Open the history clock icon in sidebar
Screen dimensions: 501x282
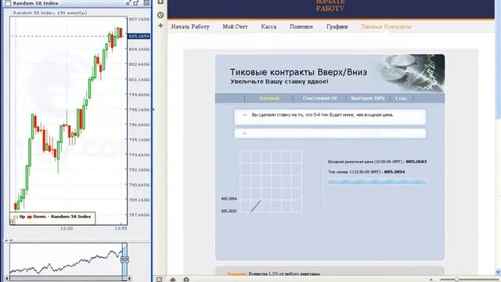coord(160,15)
